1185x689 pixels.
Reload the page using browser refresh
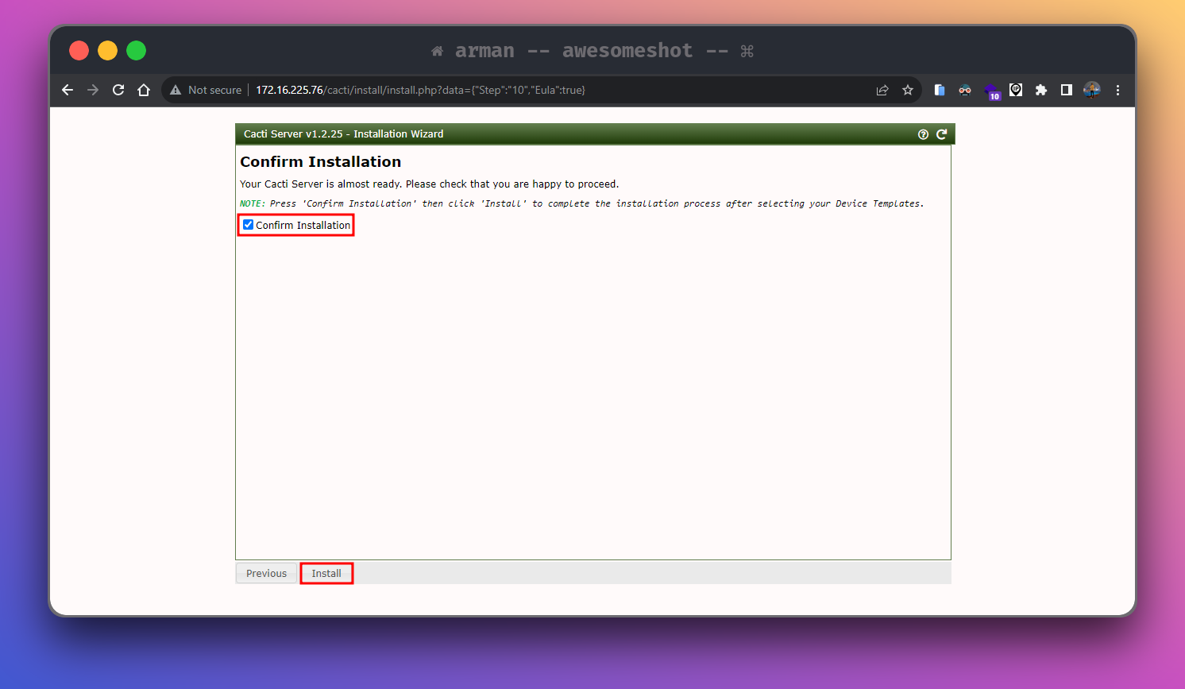pos(118,90)
